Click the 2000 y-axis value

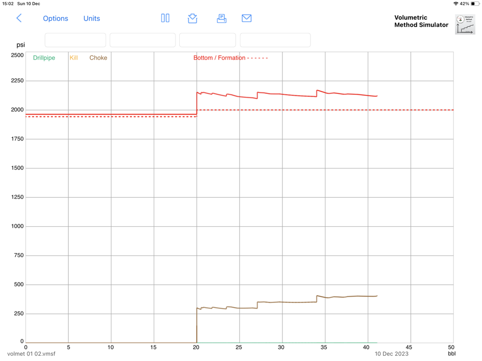(17, 110)
